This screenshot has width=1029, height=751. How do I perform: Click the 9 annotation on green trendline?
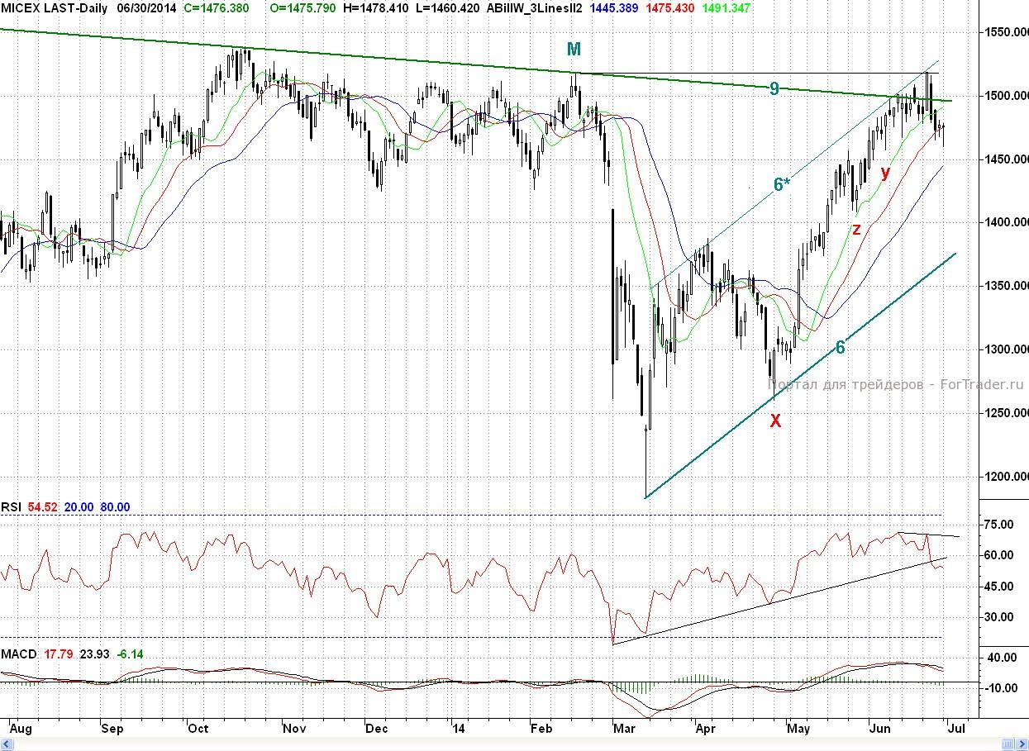click(x=774, y=88)
